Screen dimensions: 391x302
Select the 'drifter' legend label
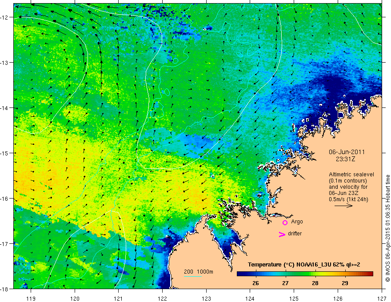tap(295, 234)
